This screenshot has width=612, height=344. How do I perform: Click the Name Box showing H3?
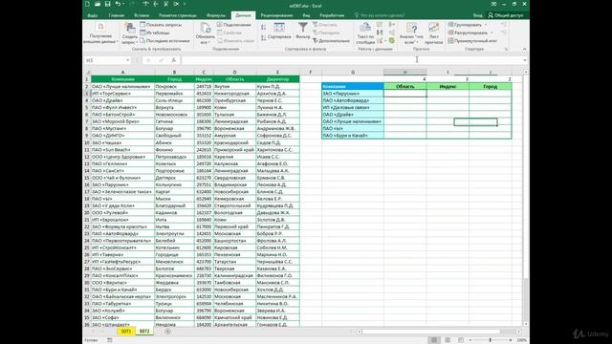[104, 60]
